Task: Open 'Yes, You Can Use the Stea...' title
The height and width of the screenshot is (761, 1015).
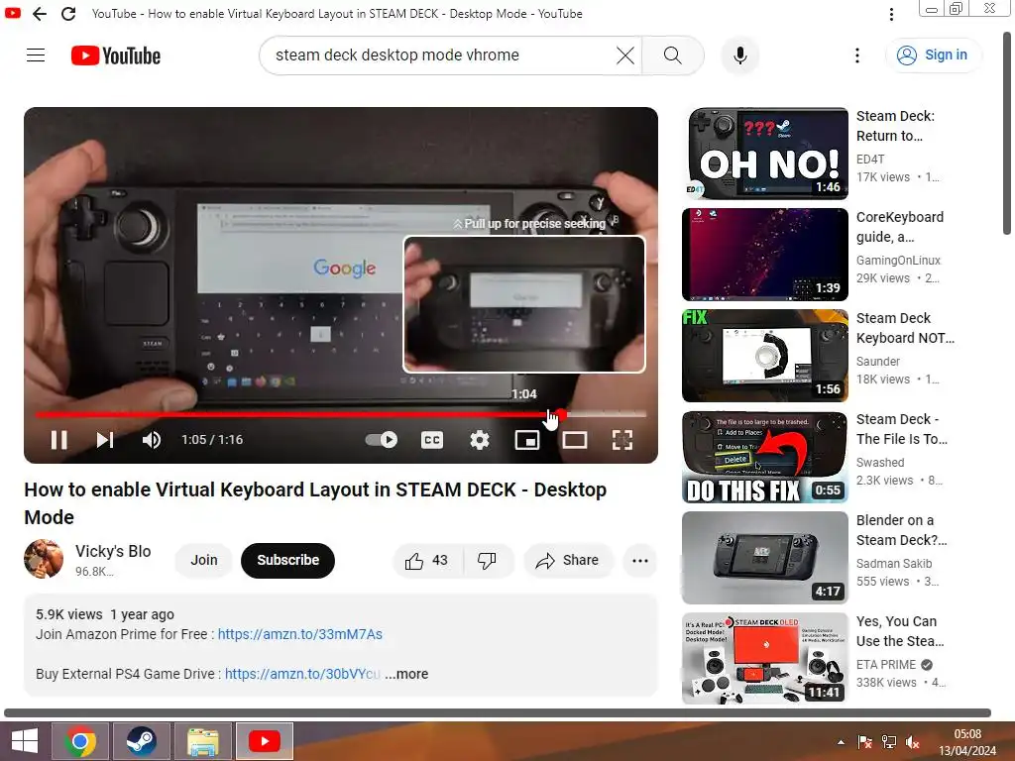Action: click(x=900, y=631)
